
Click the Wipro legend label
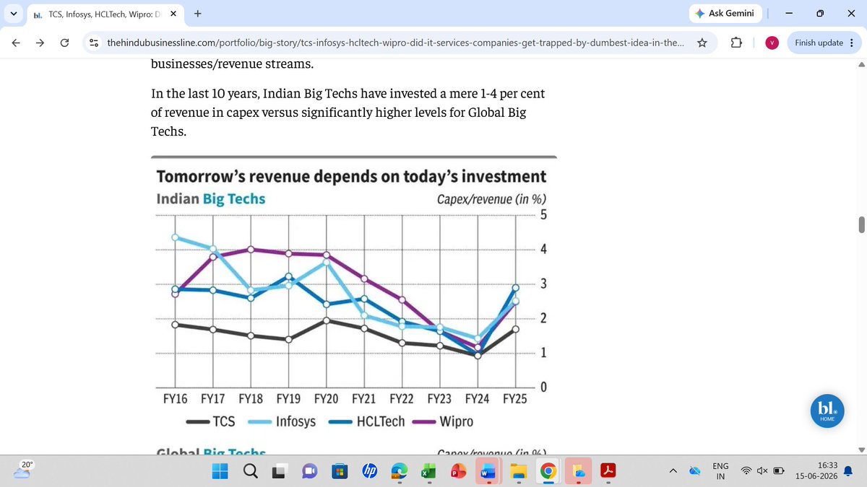click(457, 421)
